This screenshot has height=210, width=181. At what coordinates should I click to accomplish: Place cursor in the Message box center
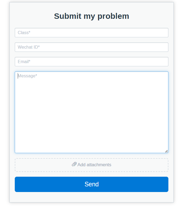(92, 112)
